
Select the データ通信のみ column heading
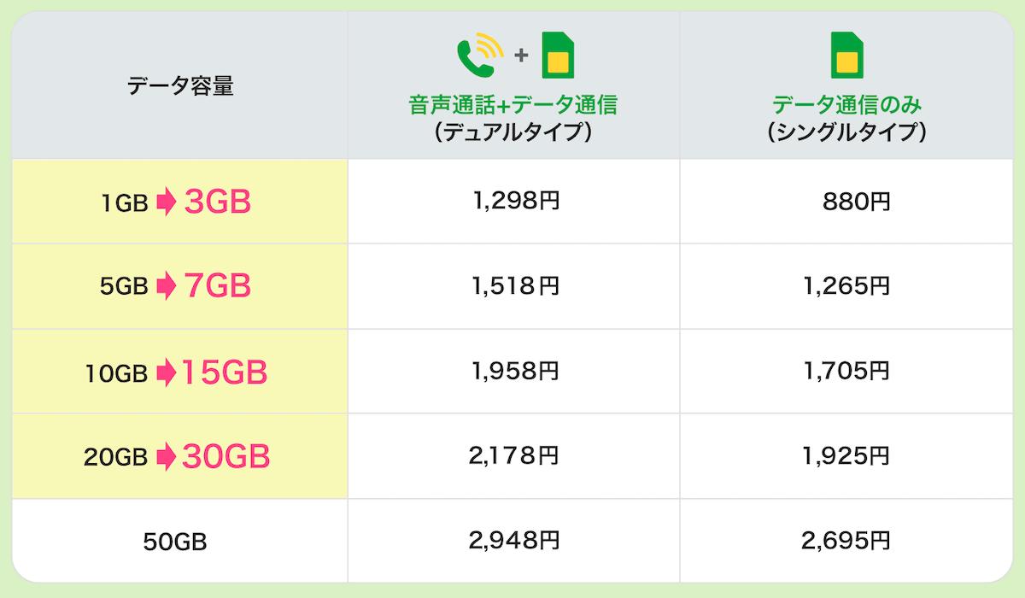coord(846,106)
